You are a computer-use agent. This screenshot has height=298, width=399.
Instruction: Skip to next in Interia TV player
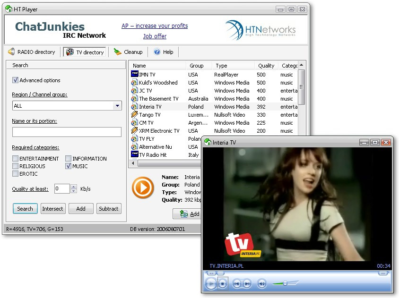(247, 283)
